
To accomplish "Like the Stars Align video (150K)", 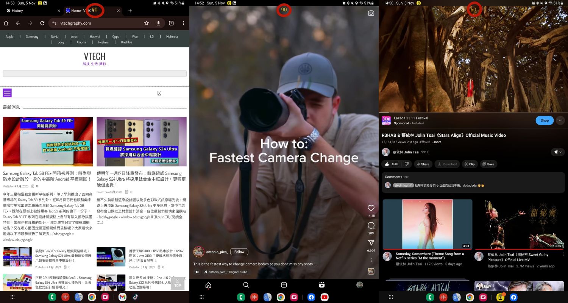I will click(x=392, y=164).
